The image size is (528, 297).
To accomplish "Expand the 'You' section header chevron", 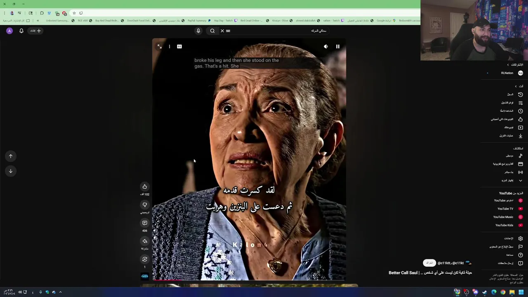I will [516, 86].
